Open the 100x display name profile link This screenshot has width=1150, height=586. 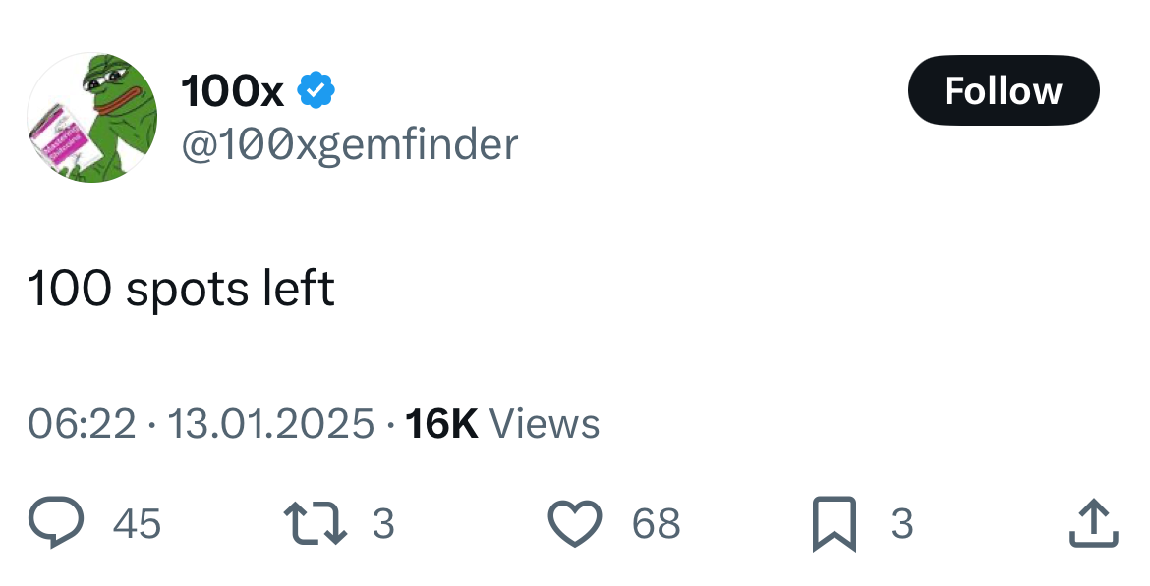232,92
